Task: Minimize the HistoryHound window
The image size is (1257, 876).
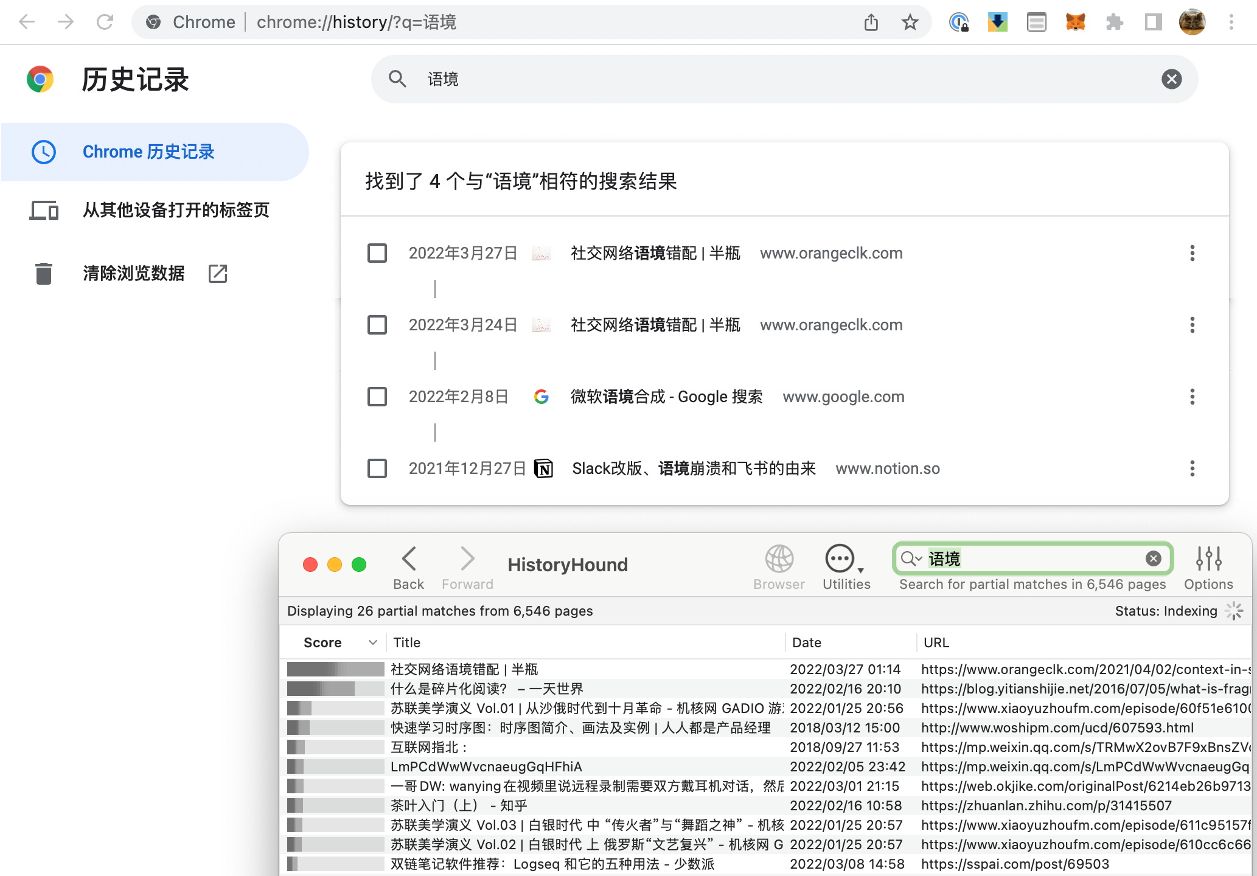Action: 335,565
